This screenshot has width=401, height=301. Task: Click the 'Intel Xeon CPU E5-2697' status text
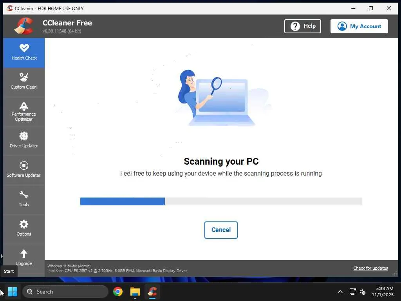click(117, 271)
